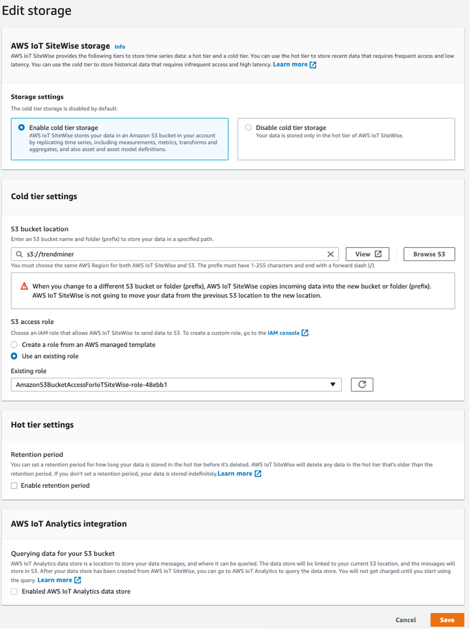View the trendminer S3 bucket
This screenshot has height=629, width=470.
coord(367,254)
